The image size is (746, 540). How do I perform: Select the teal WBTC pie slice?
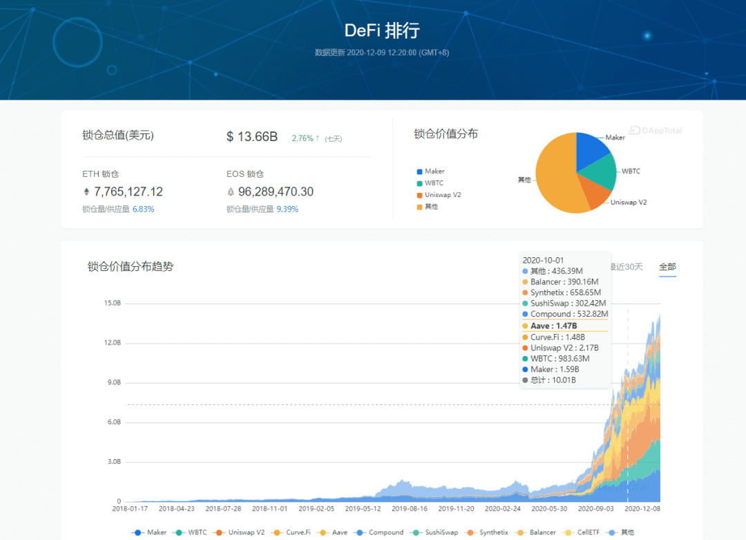pyautogui.click(x=600, y=173)
